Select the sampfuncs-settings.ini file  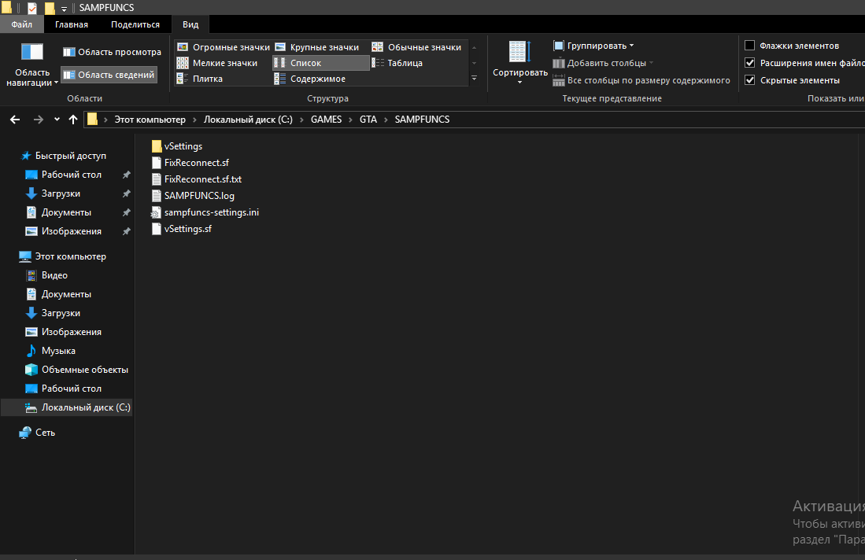point(210,212)
